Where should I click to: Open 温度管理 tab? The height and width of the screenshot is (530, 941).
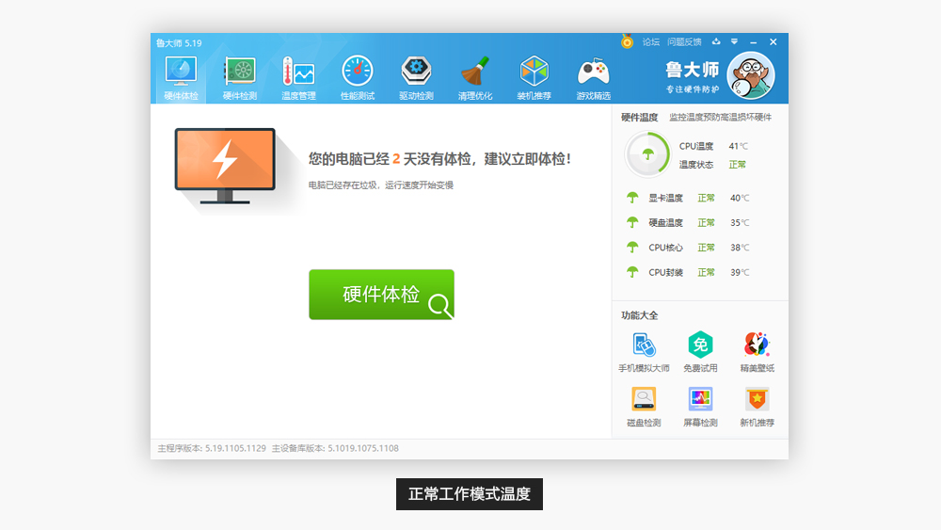(298, 78)
